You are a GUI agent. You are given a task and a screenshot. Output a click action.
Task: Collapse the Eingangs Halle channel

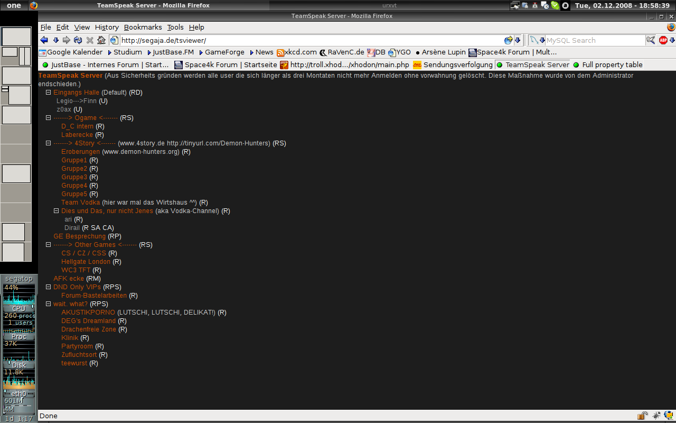coord(49,93)
